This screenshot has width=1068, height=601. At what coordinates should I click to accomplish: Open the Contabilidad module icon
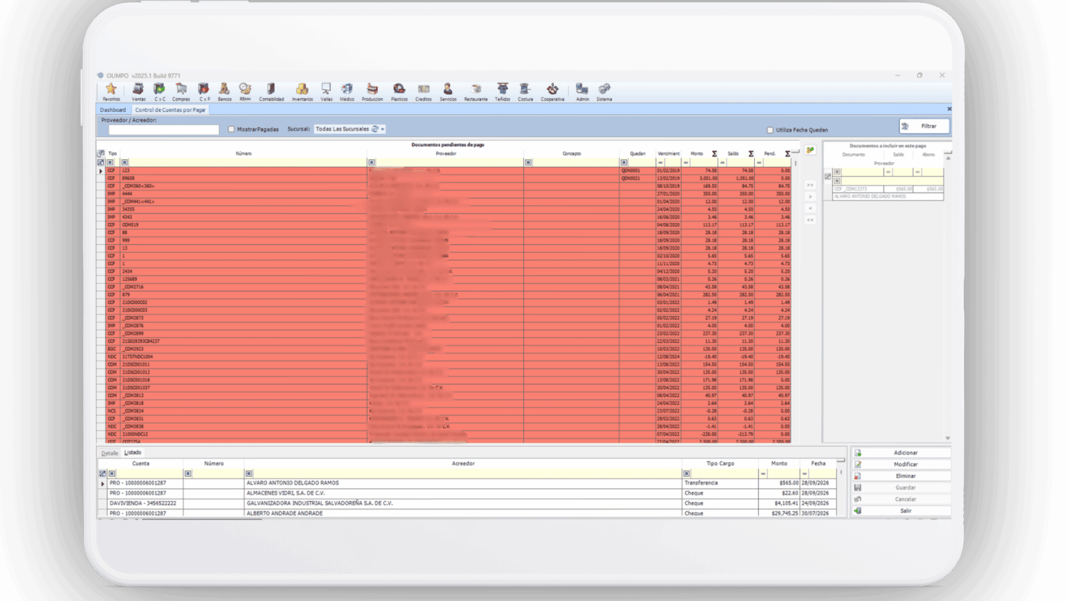pyautogui.click(x=271, y=91)
